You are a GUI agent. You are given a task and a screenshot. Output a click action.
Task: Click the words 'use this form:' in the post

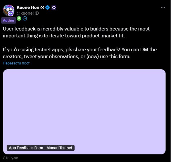115,56
